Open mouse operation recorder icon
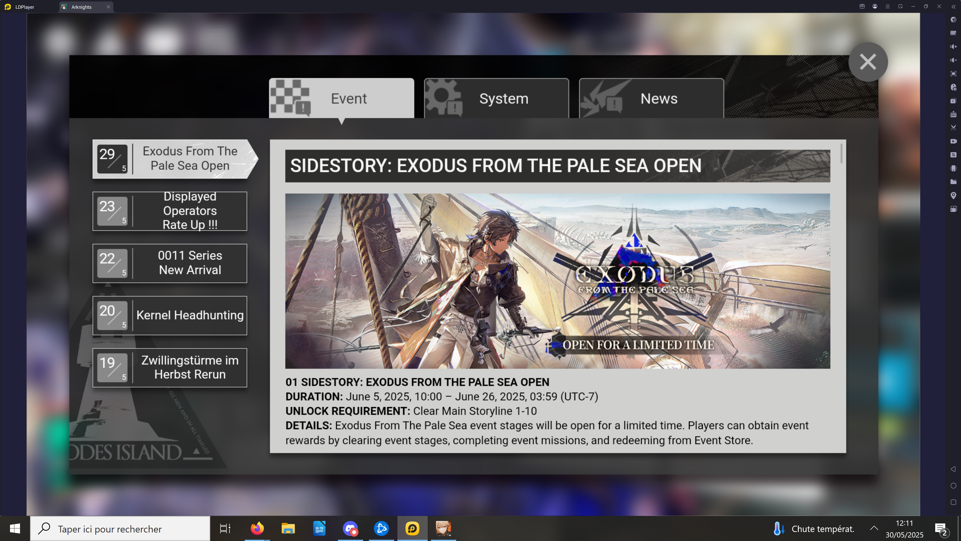 [x=953, y=87]
